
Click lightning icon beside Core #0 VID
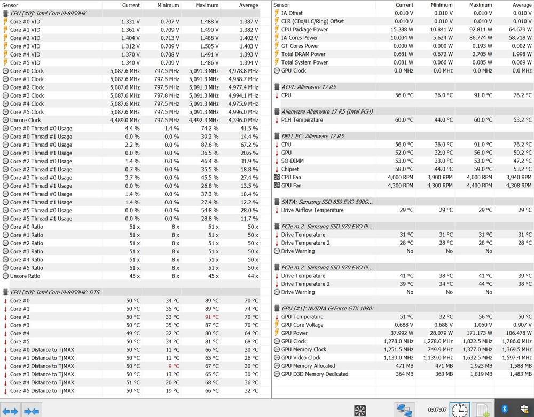pyautogui.click(x=5, y=22)
